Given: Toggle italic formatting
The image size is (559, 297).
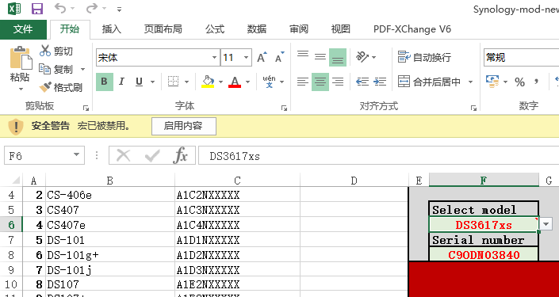Looking at the screenshot, I should (121, 82).
